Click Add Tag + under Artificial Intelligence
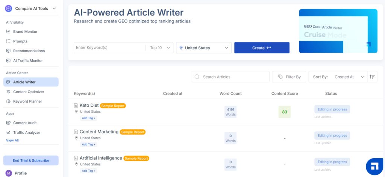The height and width of the screenshot is (177, 385). (x=89, y=171)
